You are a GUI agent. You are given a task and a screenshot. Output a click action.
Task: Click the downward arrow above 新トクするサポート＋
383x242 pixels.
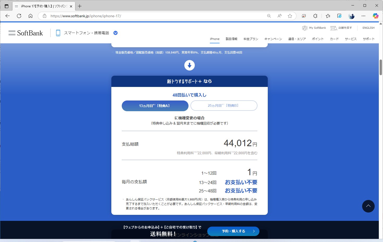tap(190, 65)
